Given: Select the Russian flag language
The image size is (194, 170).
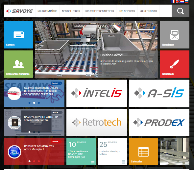Looking at the screenshot, I should coord(186,1).
